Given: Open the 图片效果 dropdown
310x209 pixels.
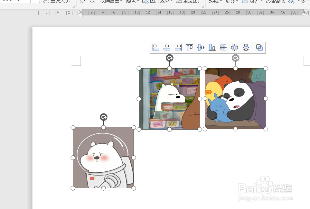Looking at the screenshot, I should (x=157, y=1).
